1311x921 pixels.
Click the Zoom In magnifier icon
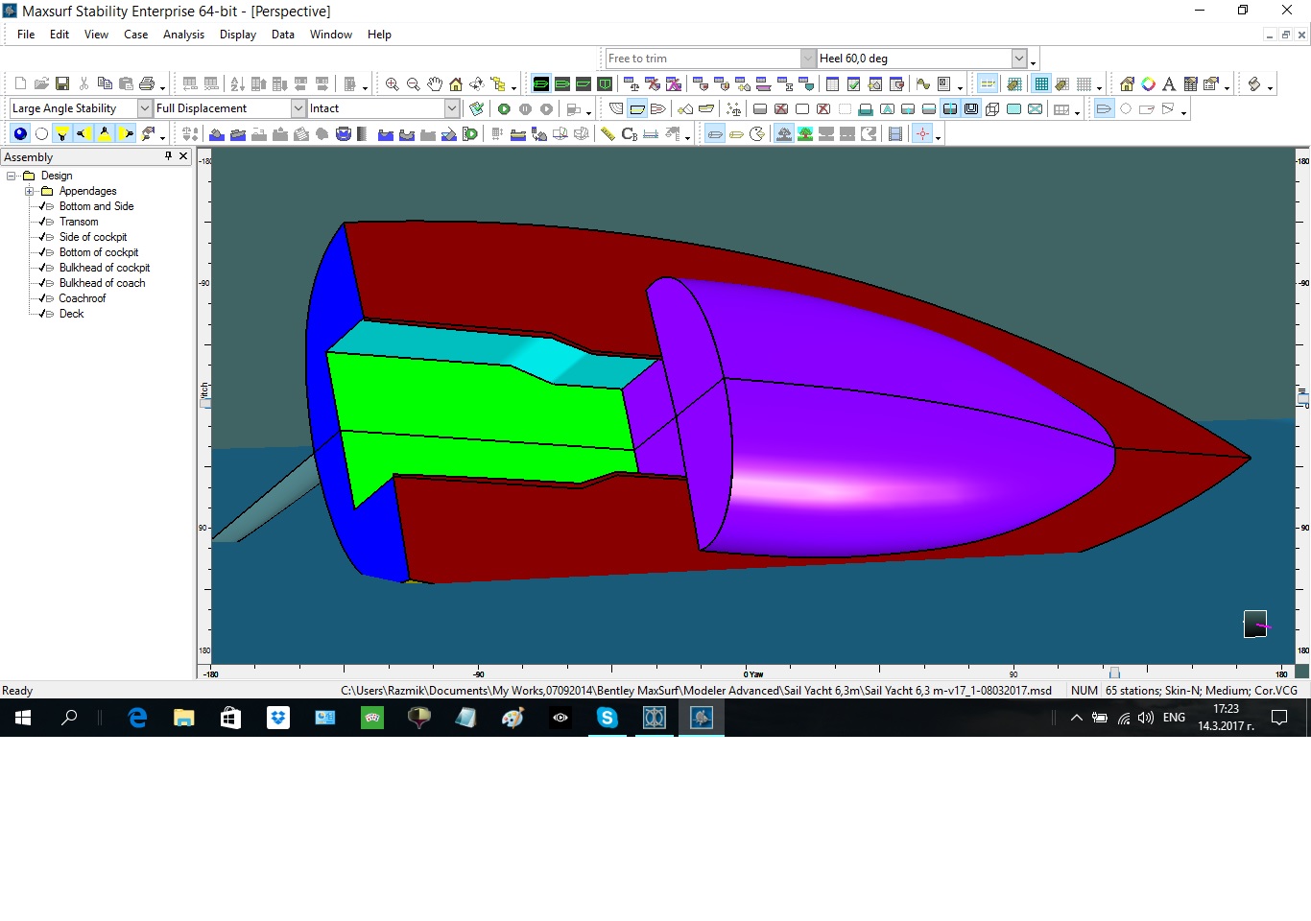(392, 84)
